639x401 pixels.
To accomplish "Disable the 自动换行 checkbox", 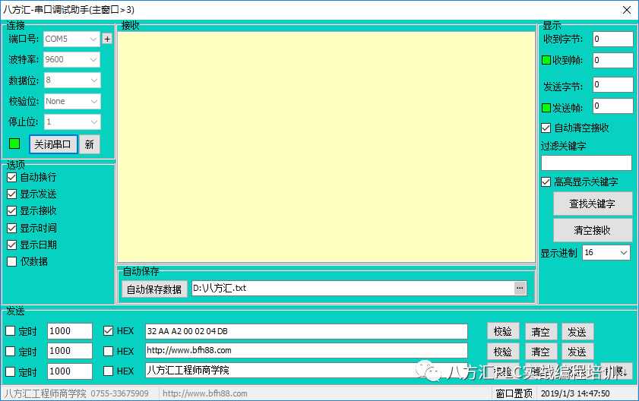I will [x=11, y=177].
